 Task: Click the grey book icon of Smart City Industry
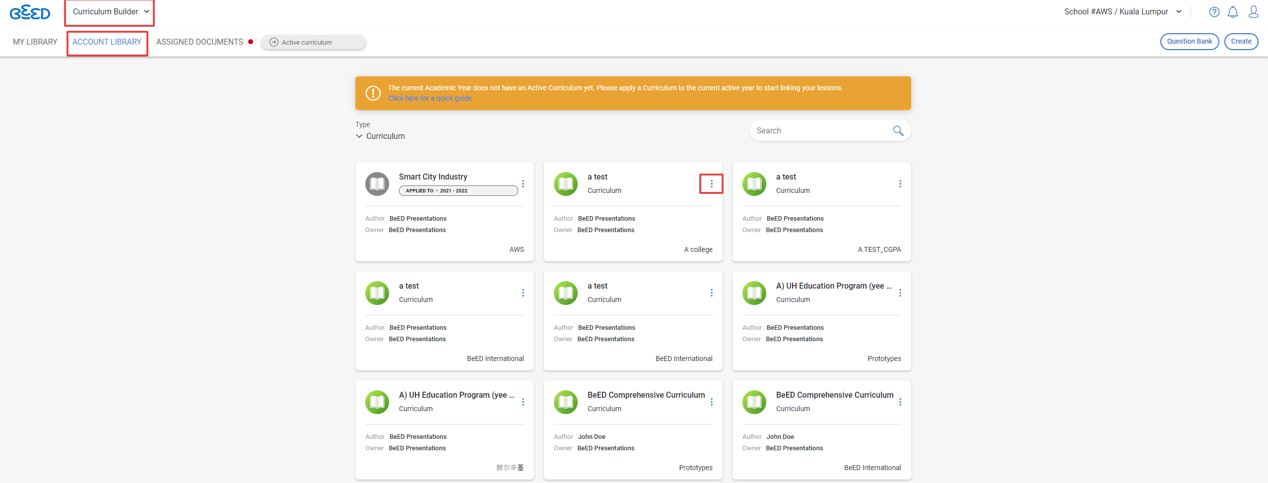point(377,184)
